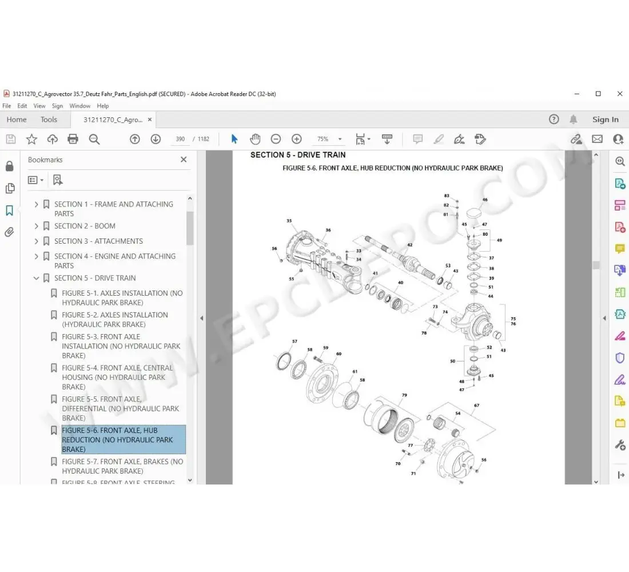The width and height of the screenshot is (629, 572).
Task: Toggle the Bookmarks panel icon
Action: [x=10, y=210]
